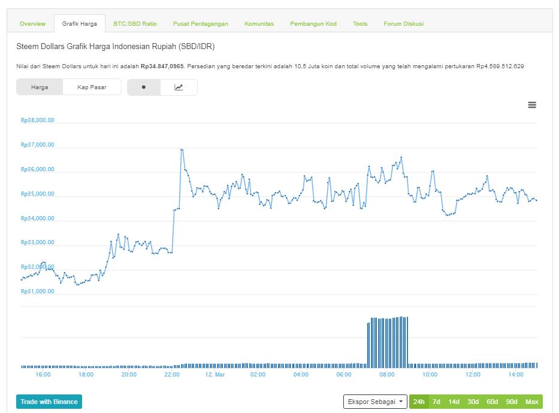
Task: Click the Trade with Binance button
Action: click(x=49, y=402)
